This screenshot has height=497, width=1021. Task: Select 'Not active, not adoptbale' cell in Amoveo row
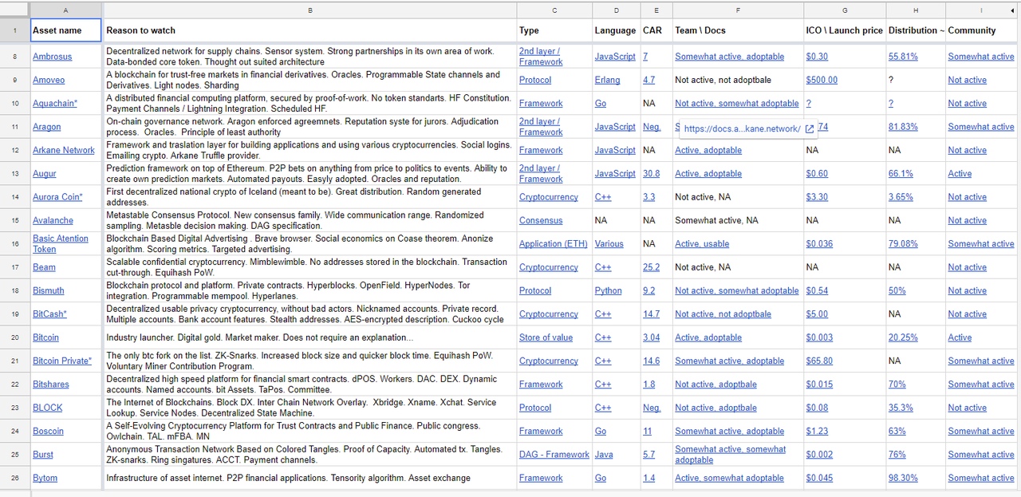point(738,80)
